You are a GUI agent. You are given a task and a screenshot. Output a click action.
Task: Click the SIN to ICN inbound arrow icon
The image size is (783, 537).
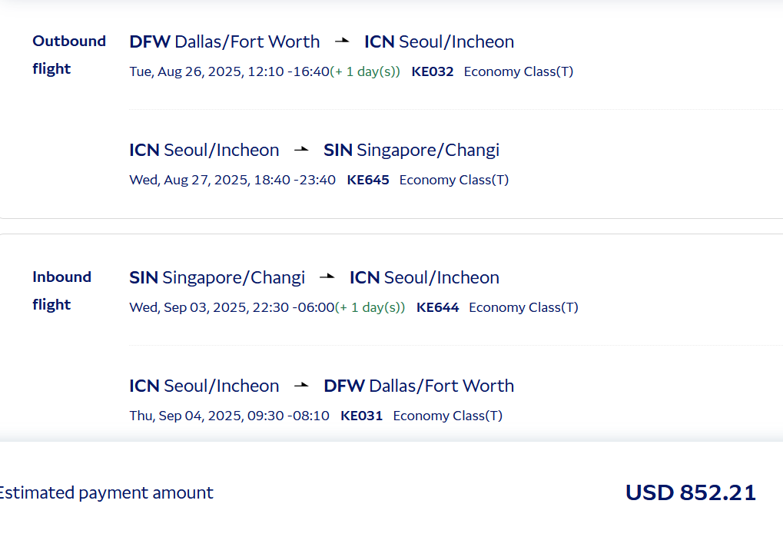click(x=327, y=277)
